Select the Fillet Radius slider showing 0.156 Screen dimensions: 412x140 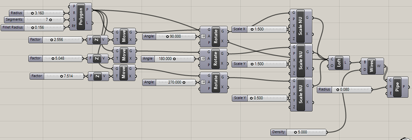pyautogui.click(x=33, y=28)
